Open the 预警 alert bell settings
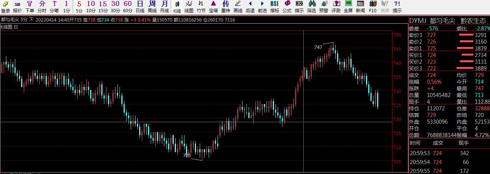The height and width of the screenshot is (174, 490). 323,7
